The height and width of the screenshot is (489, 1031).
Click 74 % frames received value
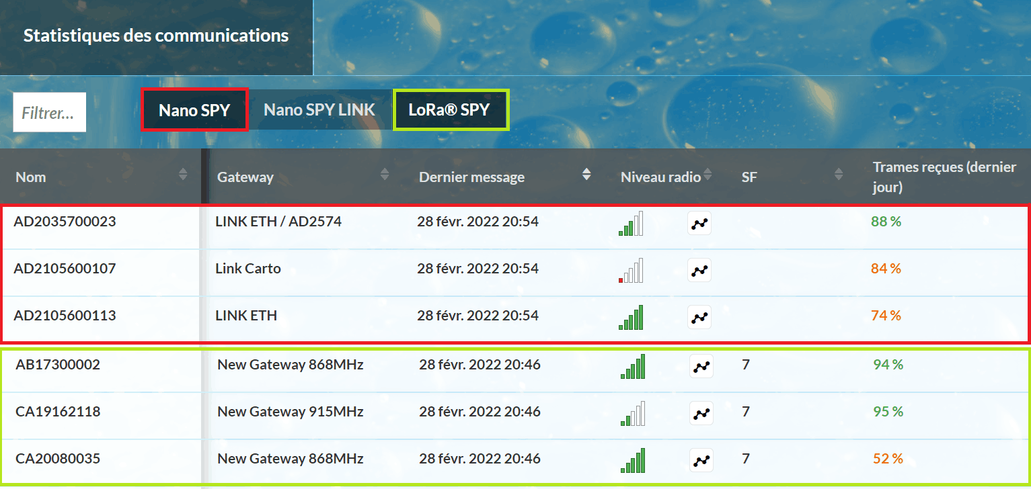click(886, 316)
